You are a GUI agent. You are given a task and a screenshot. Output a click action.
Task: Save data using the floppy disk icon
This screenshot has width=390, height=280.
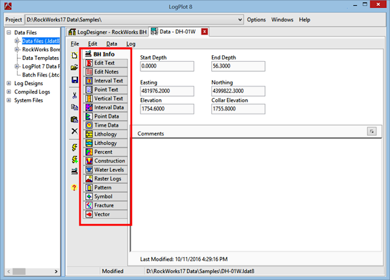pos(75,80)
